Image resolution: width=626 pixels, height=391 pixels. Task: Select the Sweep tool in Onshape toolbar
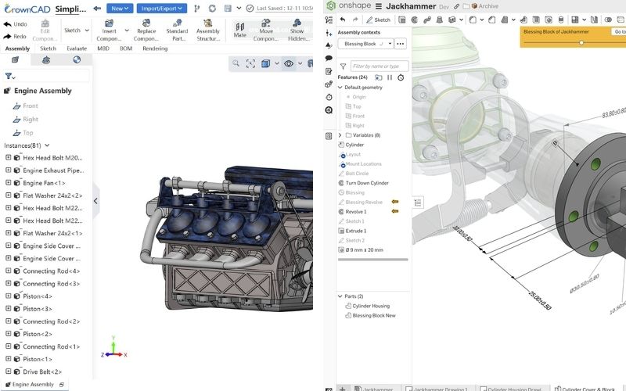[426, 19]
